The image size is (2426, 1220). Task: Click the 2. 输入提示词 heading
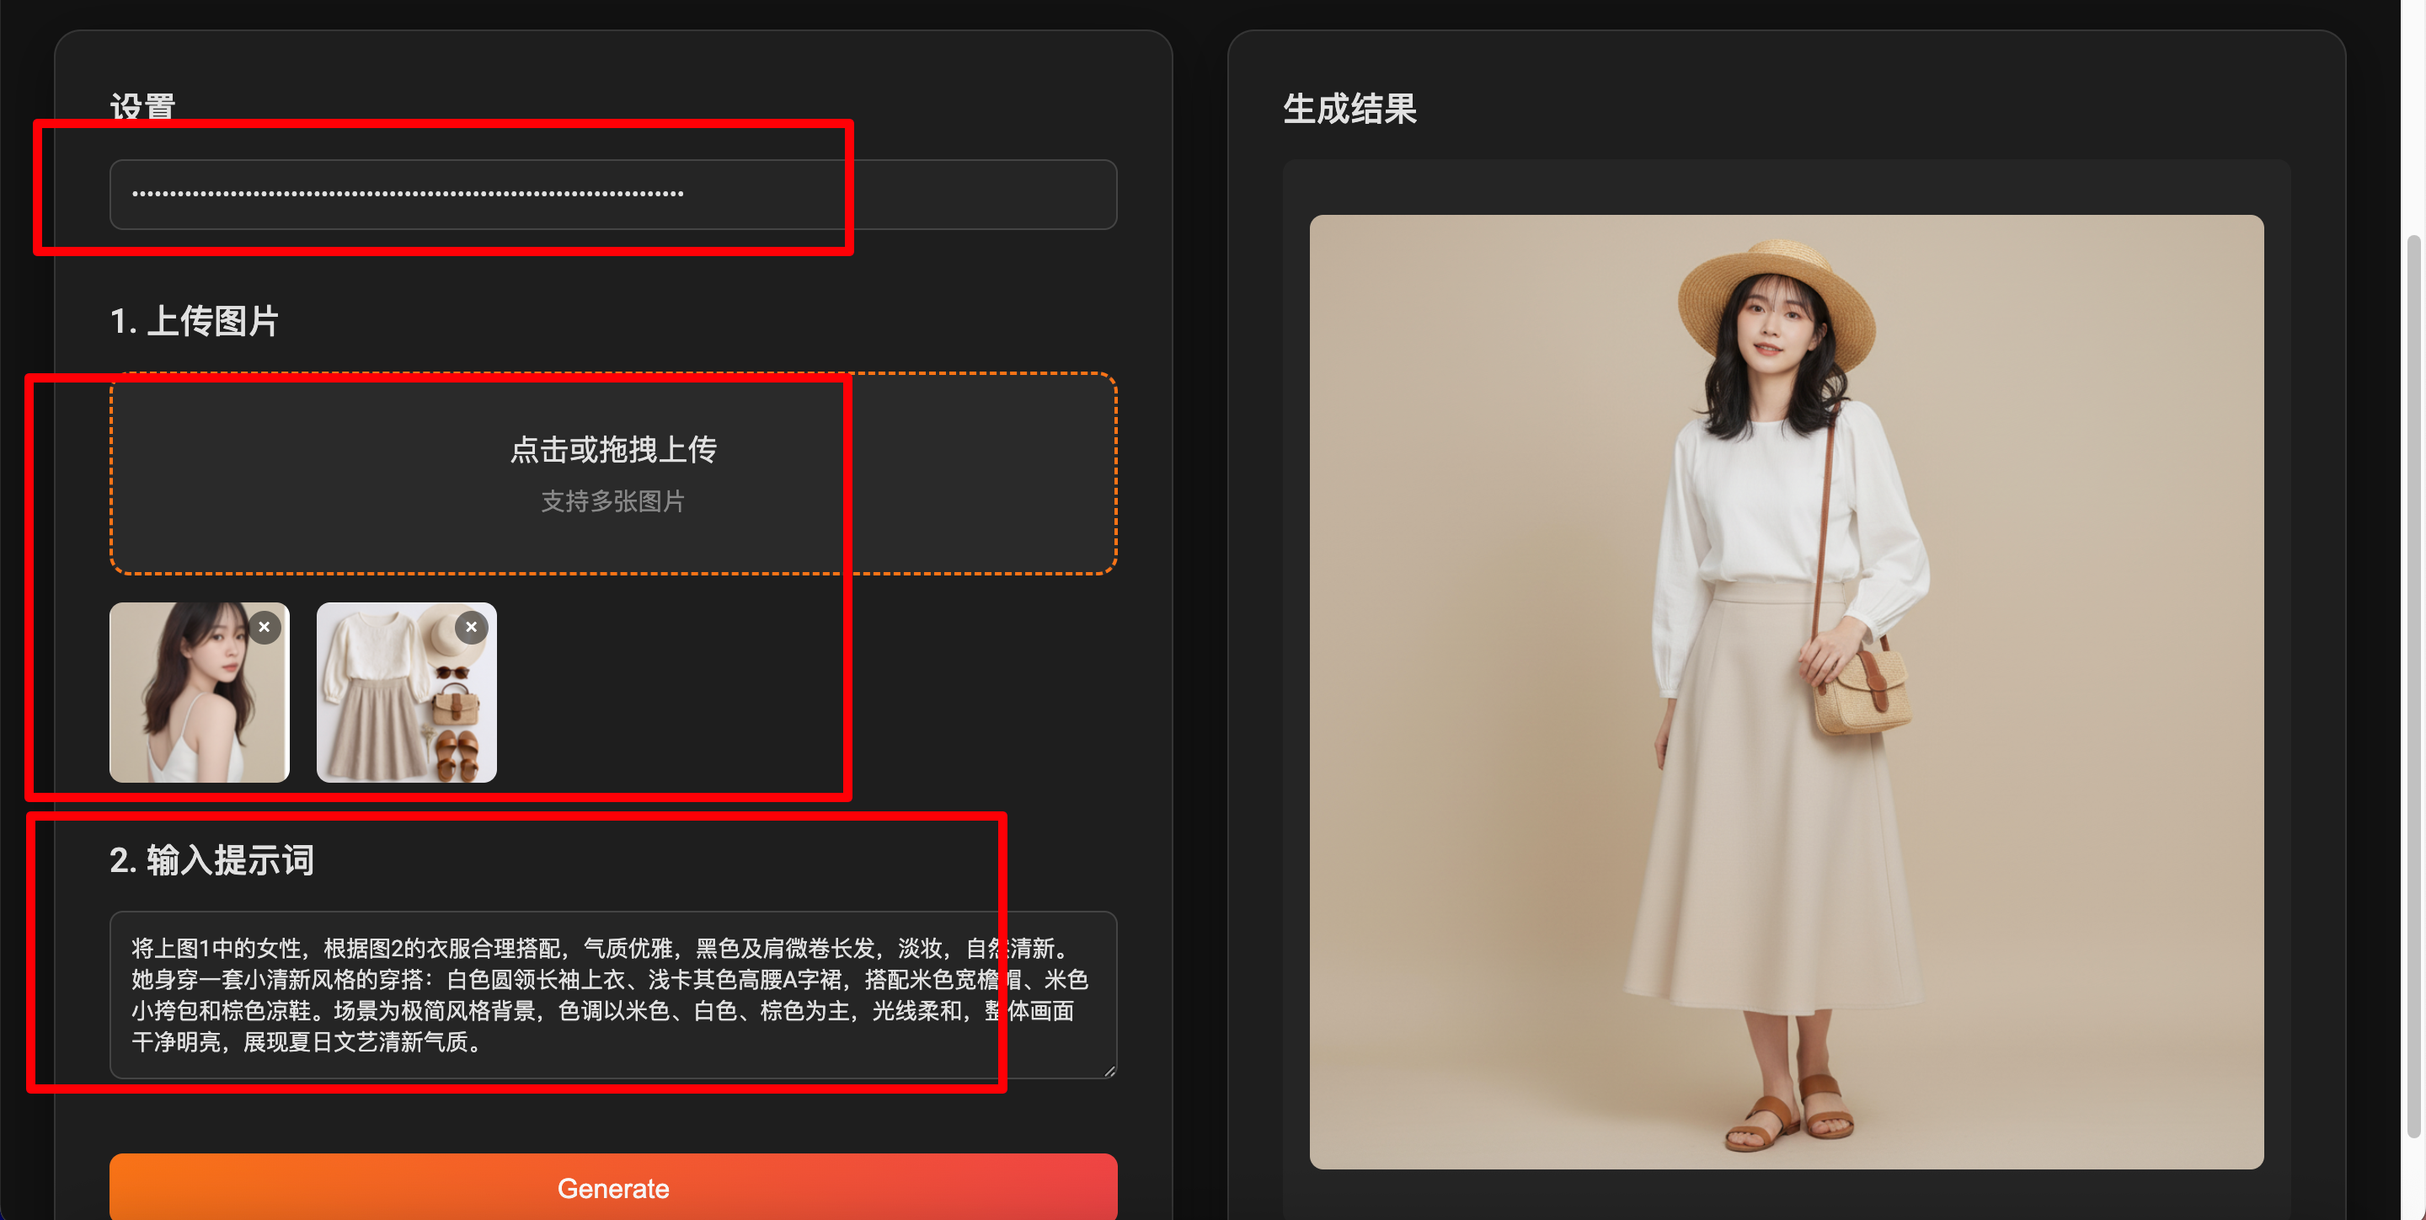point(212,860)
